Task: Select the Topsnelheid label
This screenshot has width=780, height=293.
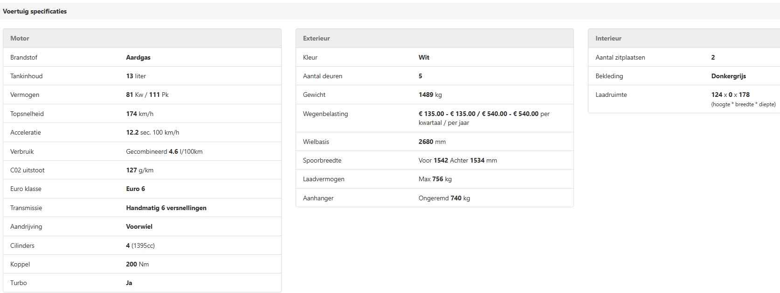Action: click(x=27, y=114)
